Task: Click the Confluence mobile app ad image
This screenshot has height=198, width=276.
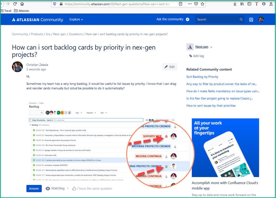Action: click(225, 148)
